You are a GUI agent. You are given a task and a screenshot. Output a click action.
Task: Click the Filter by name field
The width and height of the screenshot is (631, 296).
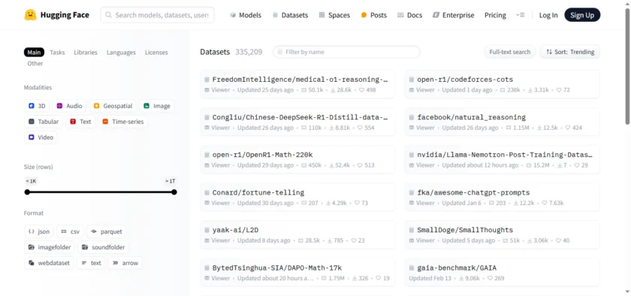pyautogui.click(x=346, y=52)
